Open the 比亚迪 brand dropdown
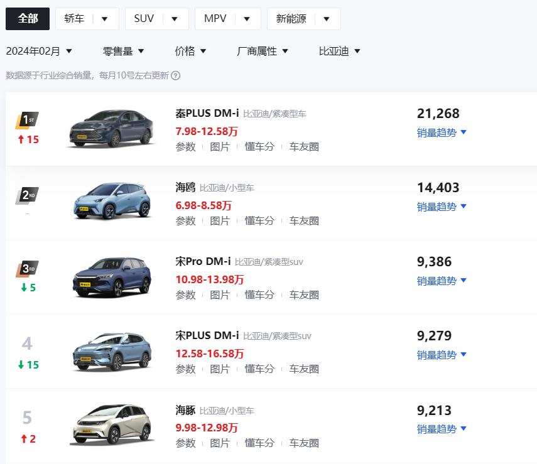Screen dimensions: 537x464 [x=339, y=51]
